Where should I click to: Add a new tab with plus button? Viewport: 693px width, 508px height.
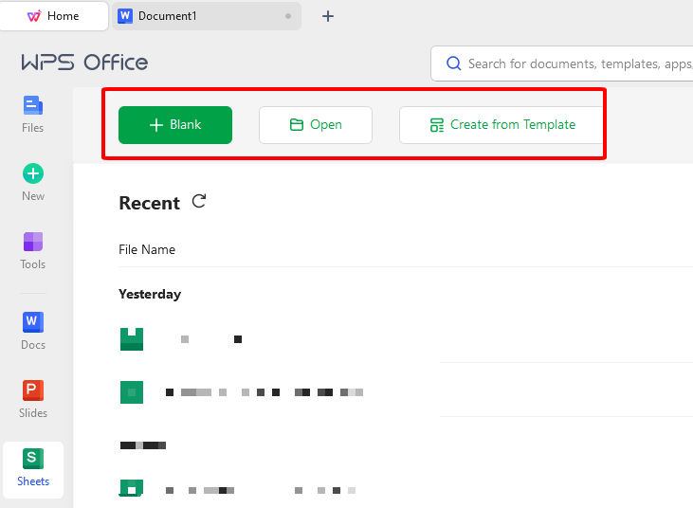point(327,16)
